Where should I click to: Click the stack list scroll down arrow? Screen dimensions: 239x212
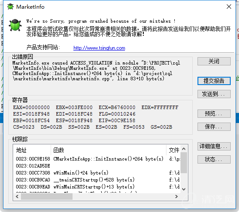[x=184, y=189]
